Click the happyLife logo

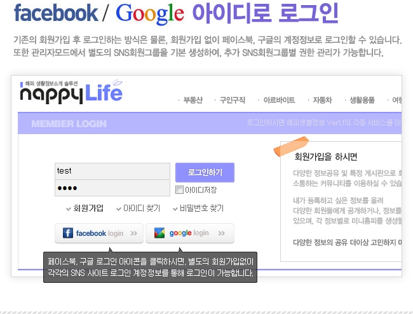(71, 92)
